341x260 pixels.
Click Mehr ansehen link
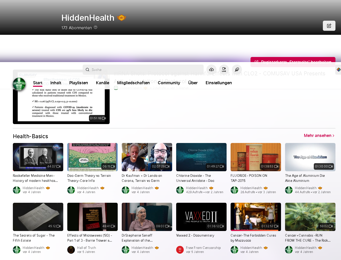click(x=319, y=136)
